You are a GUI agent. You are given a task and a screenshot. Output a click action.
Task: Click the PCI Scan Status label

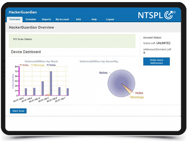click(23, 39)
